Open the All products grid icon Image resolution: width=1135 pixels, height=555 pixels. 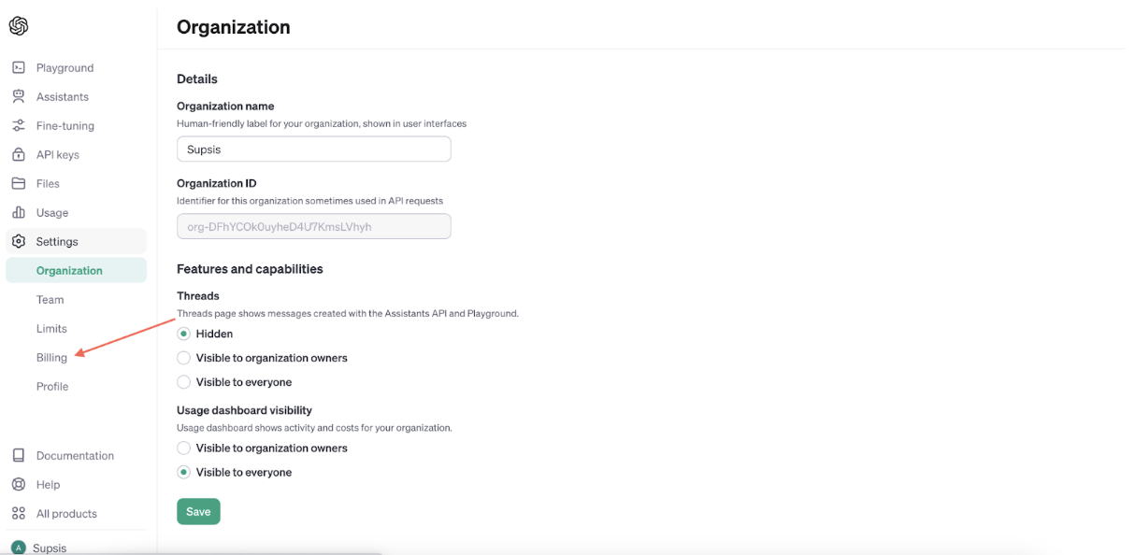pyautogui.click(x=19, y=513)
